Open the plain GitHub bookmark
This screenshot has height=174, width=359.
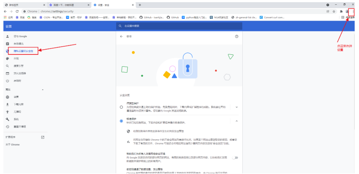click(173, 17)
